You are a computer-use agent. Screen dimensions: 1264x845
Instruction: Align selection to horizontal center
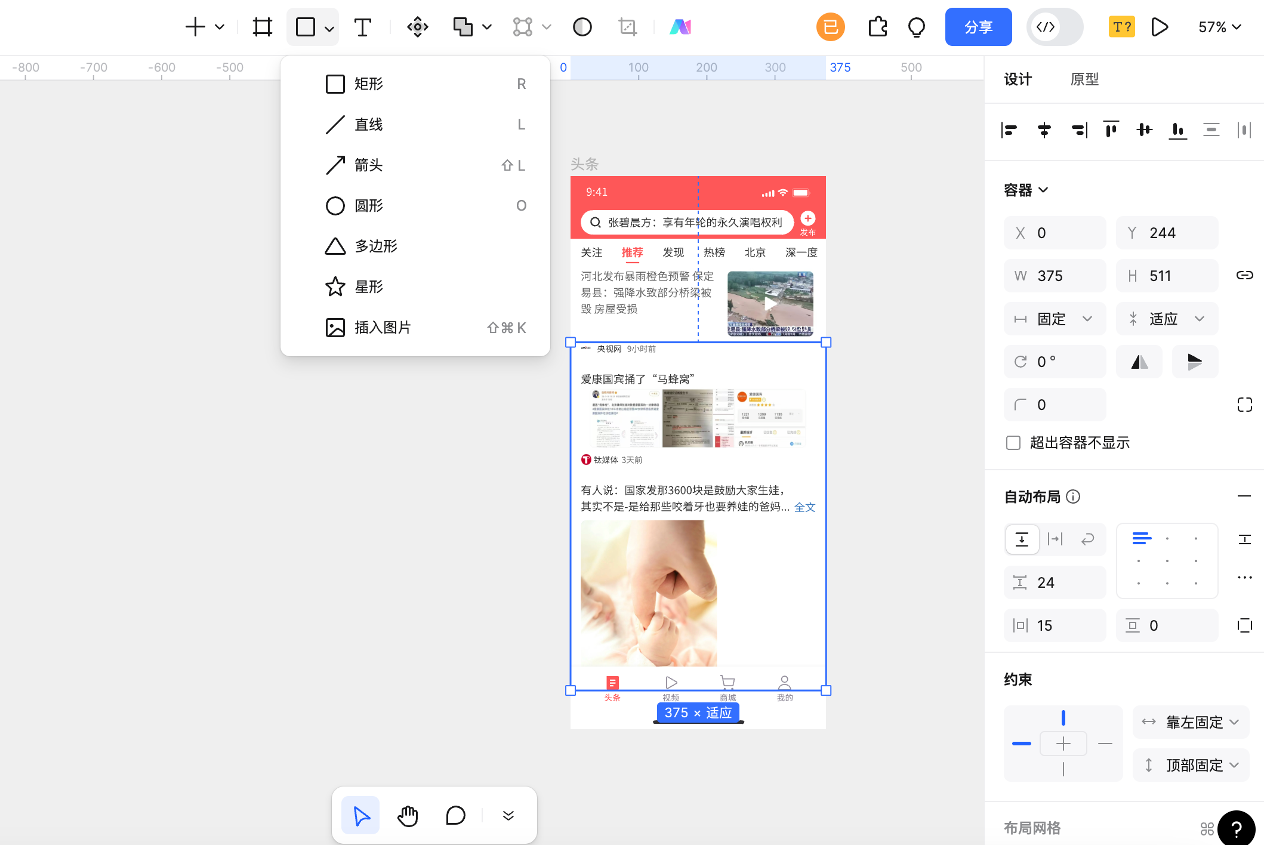[1044, 129]
